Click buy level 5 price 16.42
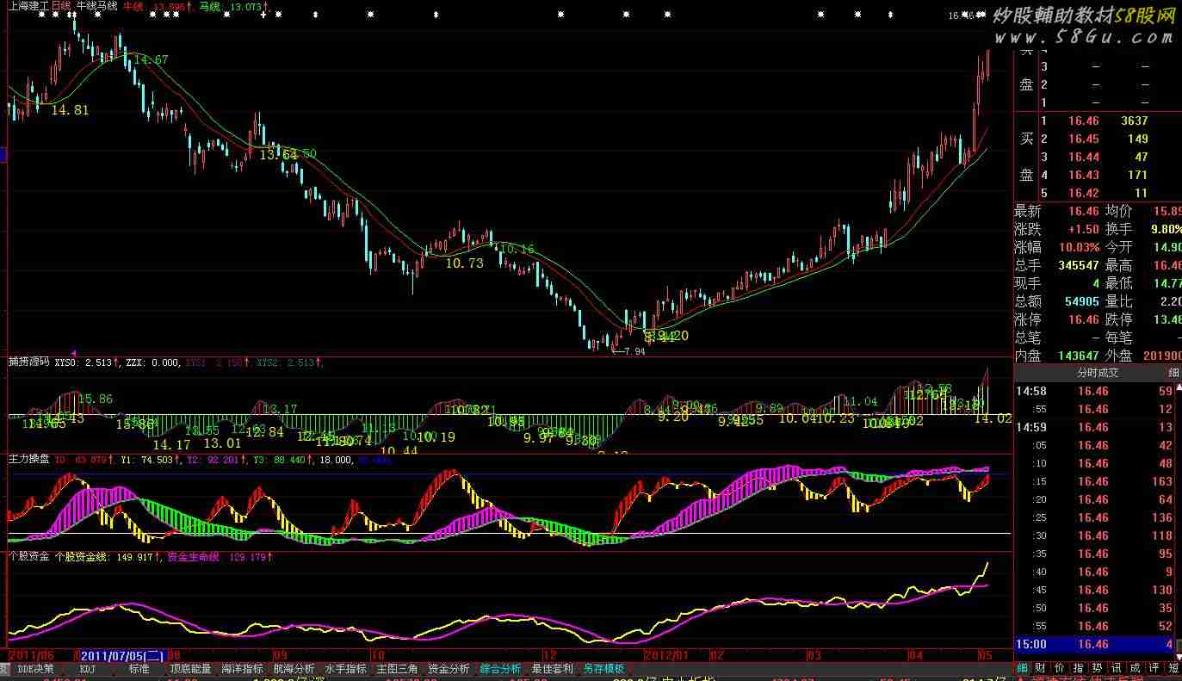 [x=1083, y=194]
